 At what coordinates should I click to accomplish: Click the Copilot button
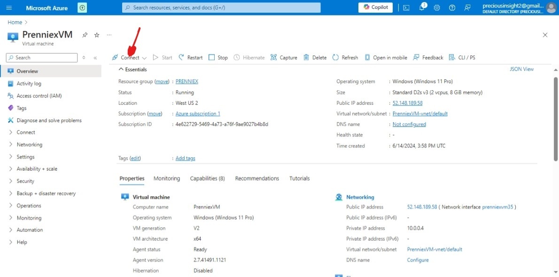point(375,8)
